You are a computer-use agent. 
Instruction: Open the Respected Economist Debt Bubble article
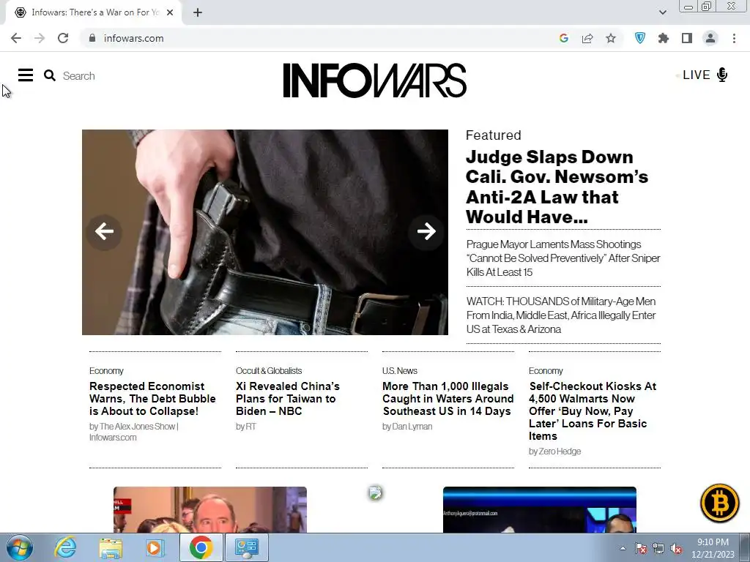152,399
